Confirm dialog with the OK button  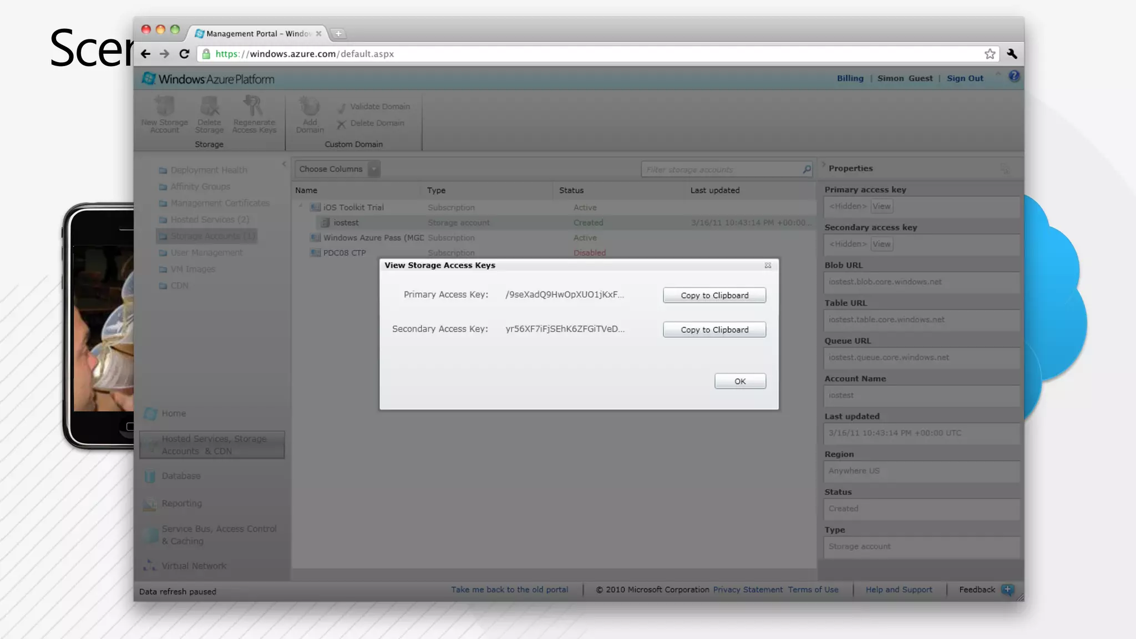coord(740,381)
